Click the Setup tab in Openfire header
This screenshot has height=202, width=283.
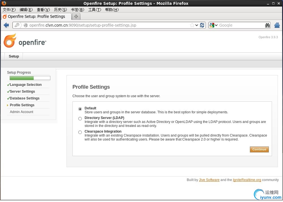[14, 56]
